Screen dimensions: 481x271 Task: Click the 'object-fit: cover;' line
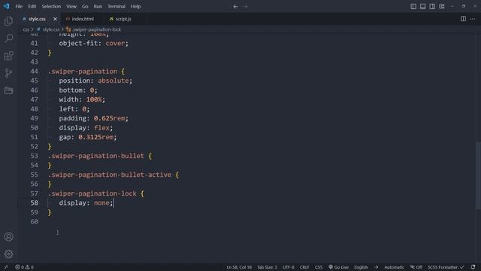tap(93, 44)
